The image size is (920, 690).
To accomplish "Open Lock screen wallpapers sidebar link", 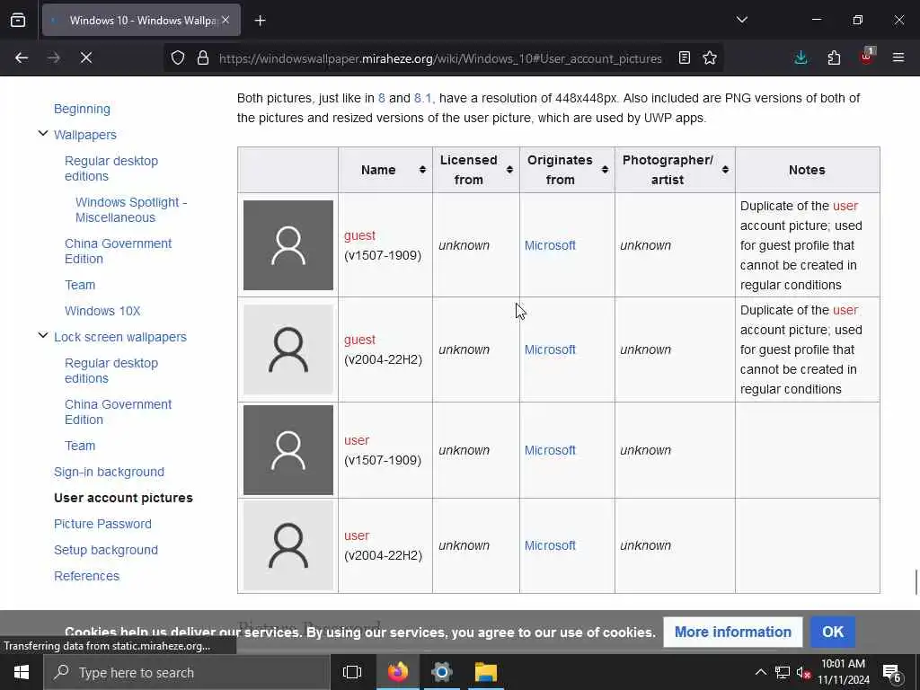I will click(x=120, y=337).
